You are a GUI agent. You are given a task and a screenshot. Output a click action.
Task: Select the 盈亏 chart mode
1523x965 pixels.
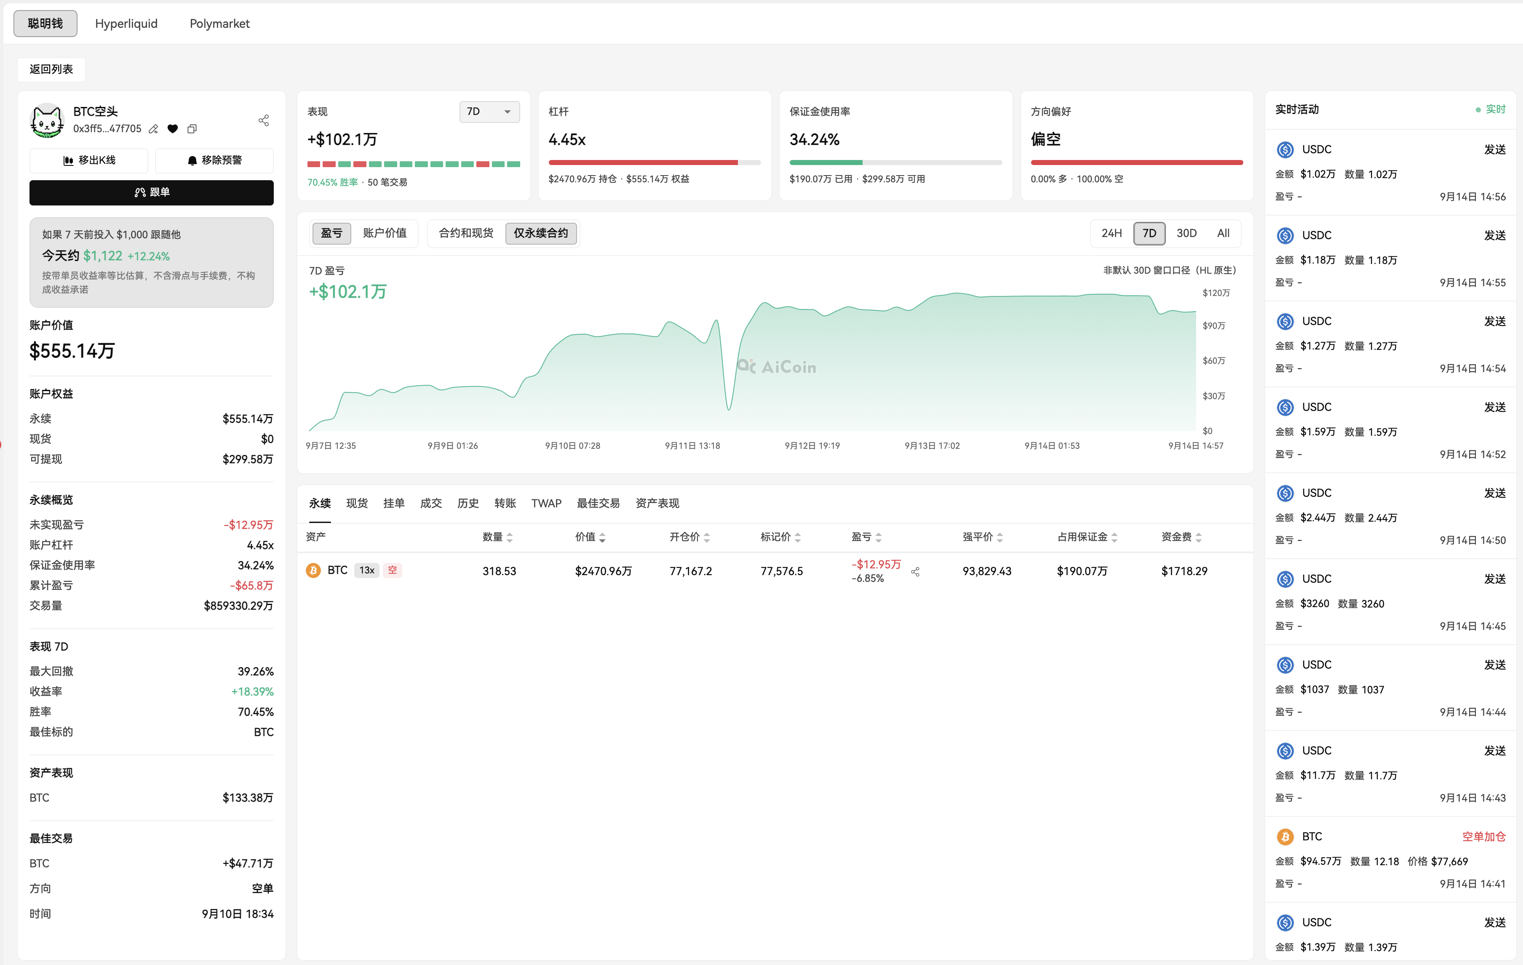point(331,233)
